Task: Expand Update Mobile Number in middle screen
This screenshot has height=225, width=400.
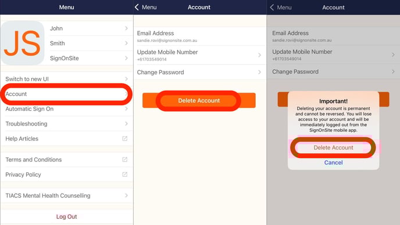Action: point(200,55)
